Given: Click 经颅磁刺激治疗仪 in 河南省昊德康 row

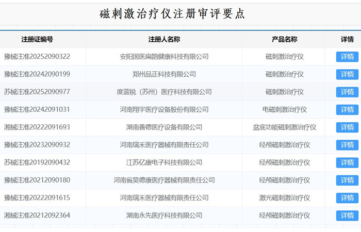Looking at the screenshot, I should [285, 180].
